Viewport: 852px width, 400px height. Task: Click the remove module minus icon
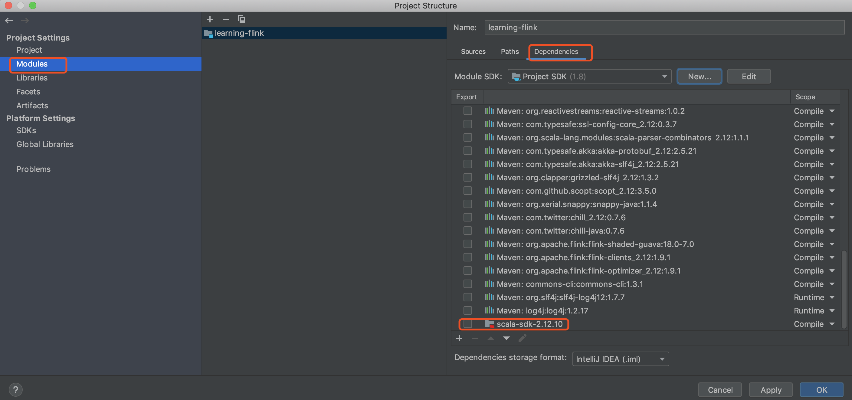tap(226, 20)
